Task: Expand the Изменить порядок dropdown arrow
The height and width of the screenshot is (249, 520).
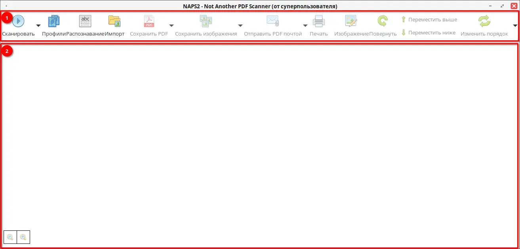Action: pos(515,26)
